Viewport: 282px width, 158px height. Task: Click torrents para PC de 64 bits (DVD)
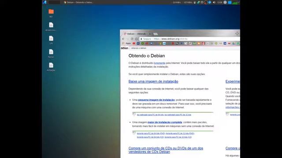click(151, 133)
